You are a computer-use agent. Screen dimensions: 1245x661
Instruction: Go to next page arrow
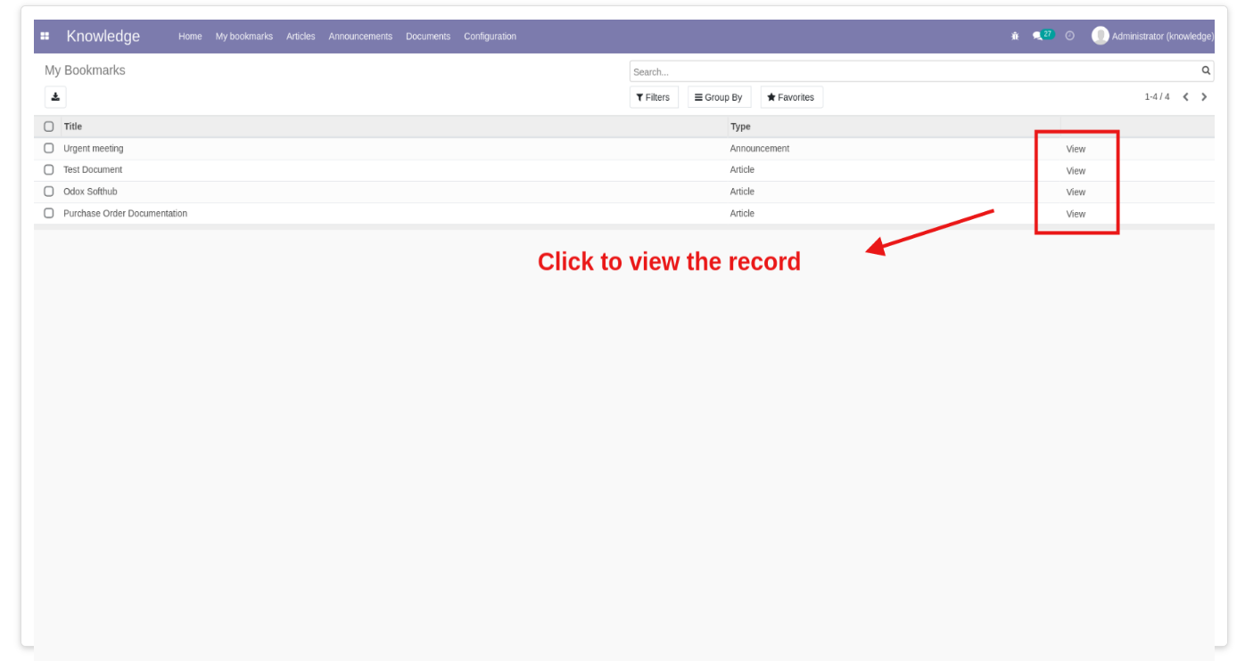(1204, 97)
